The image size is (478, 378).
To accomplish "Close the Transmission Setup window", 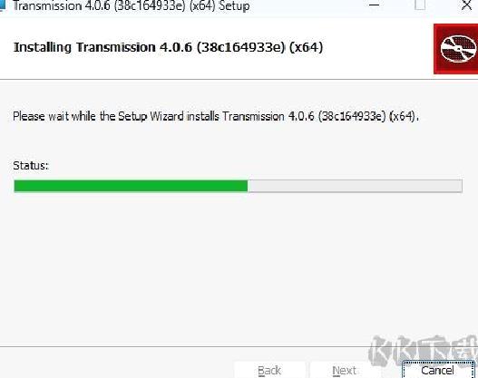I will tap(466, 5).
